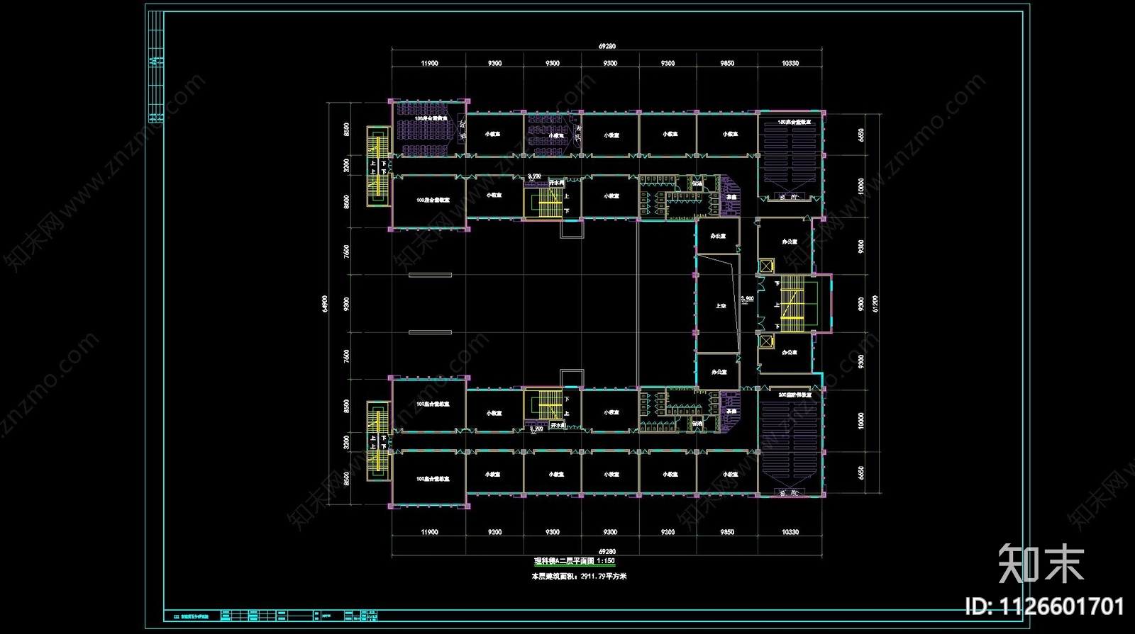Image resolution: width=1135 pixels, height=634 pixels.
Task: Select the 64900 overall dimension on the left
Action: point(325,305)
